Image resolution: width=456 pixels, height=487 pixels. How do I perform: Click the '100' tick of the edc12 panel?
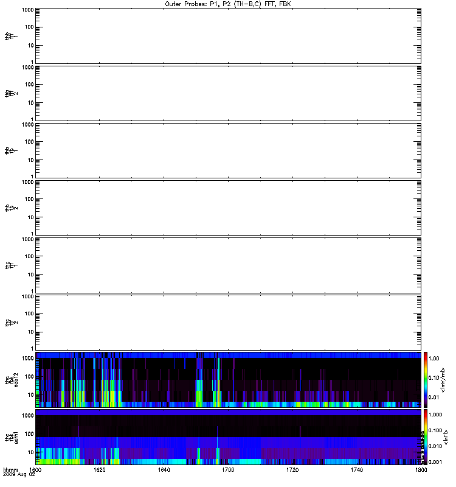[29, 377]
